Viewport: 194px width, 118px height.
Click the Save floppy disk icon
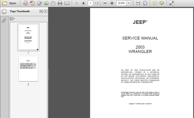53,3
